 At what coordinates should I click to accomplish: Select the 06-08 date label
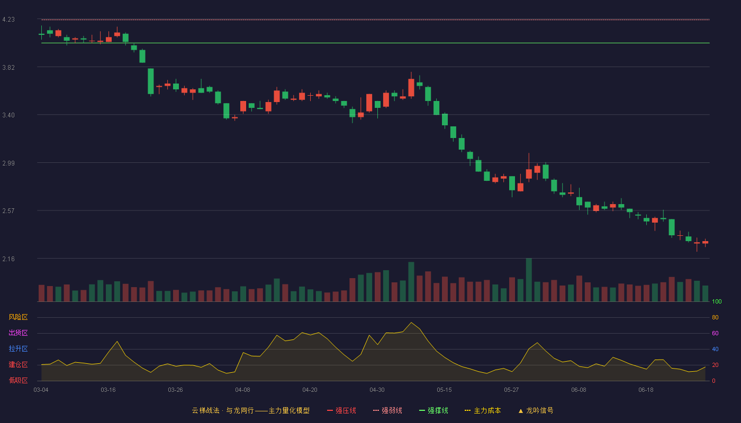pos(579,390)
